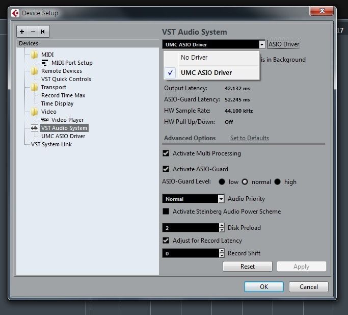This screenshot has height=315, width=348.
Task: Decrease Record Shift with down arrow
Action: point(222,255)
